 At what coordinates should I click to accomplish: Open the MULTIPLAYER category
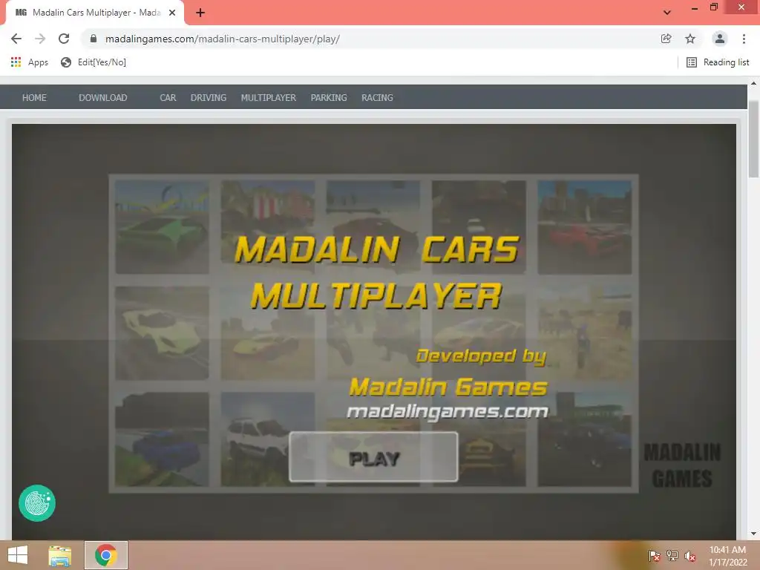pos(268,97)
